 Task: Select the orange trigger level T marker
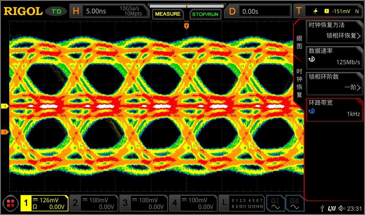pyautogui.click(x=5, y=132)
